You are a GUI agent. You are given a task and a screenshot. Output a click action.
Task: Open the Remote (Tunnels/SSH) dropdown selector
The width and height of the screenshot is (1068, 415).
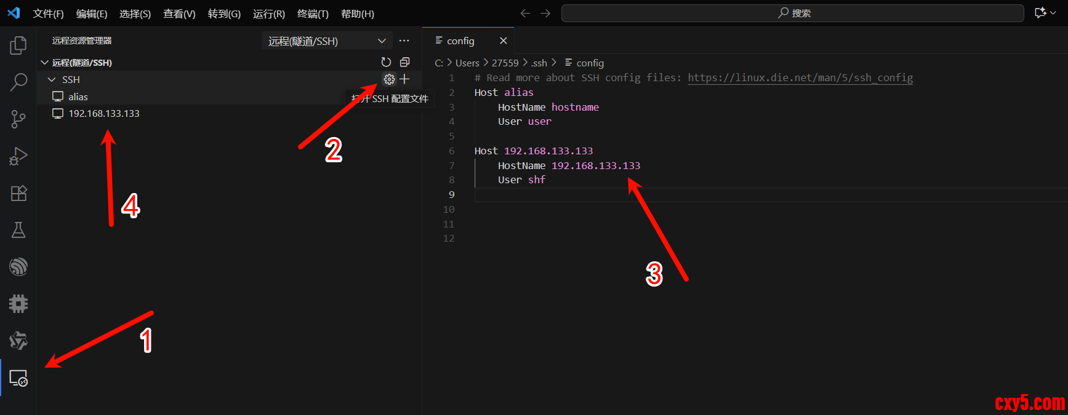[327, 41]
